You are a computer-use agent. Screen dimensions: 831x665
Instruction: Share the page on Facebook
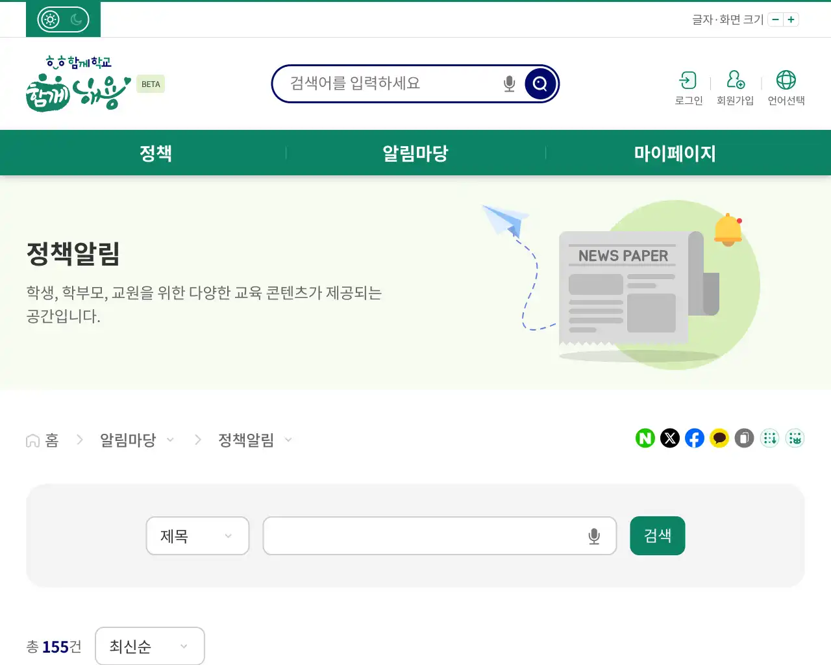pos(694,438)
